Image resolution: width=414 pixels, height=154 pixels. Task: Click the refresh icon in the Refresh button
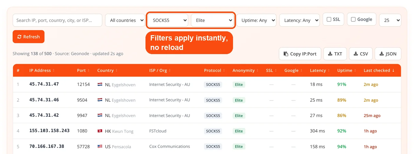(x=20, y=37)
